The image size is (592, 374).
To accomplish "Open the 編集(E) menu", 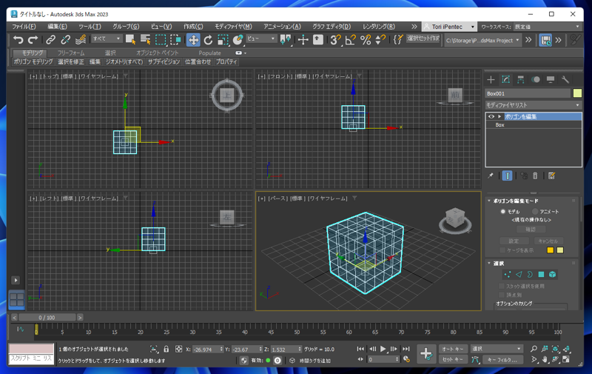I will [57, 27].
